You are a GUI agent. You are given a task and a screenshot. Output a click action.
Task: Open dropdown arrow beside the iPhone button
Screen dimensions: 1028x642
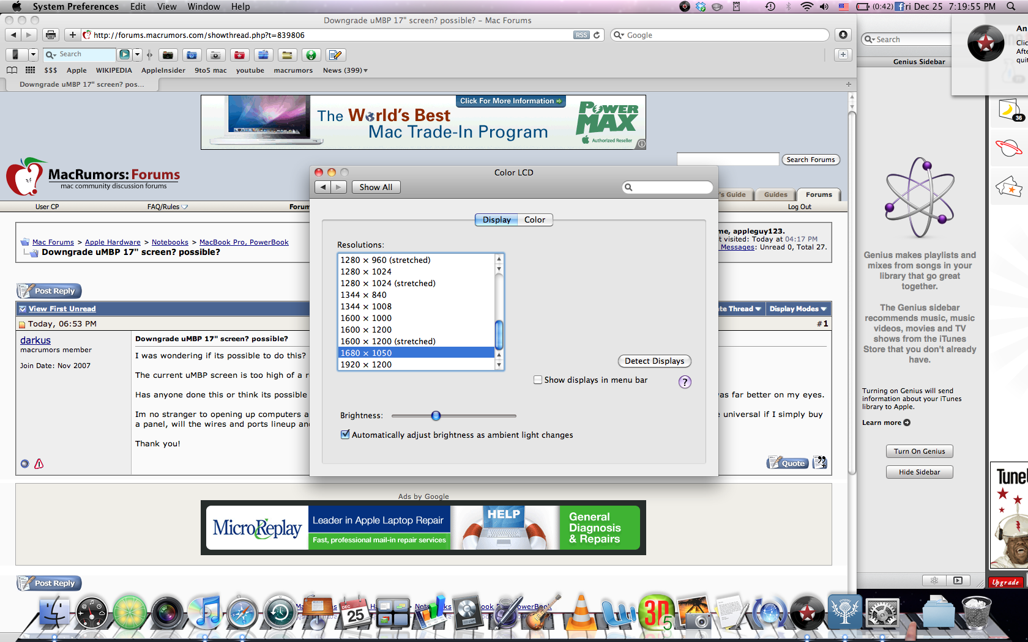(x=33, y=54)
